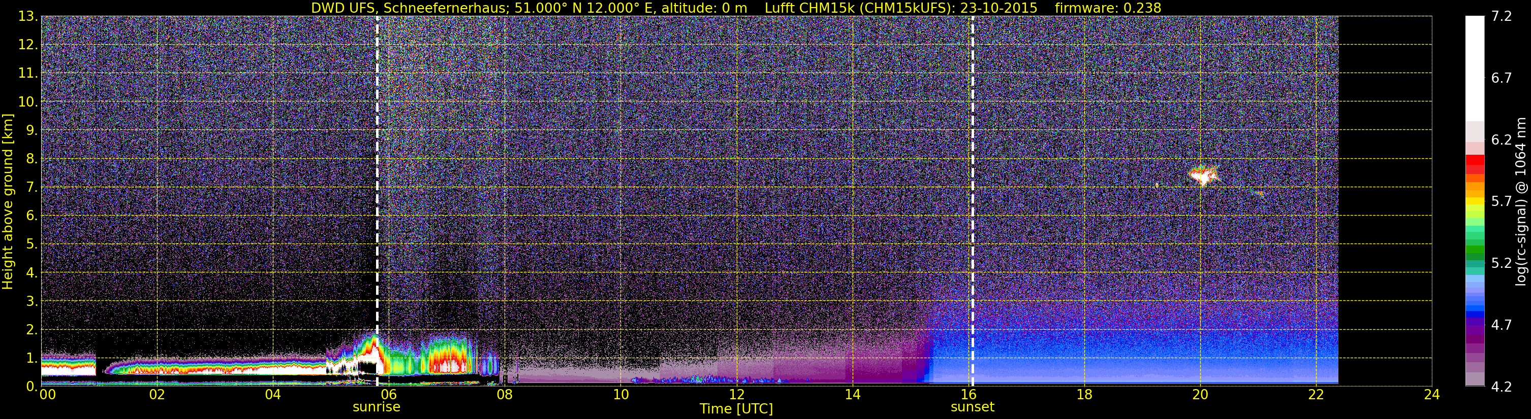The image size is (1531, 419).
Task: Click the log(rc-signal) colorbar label
Action: [1521, 201]
